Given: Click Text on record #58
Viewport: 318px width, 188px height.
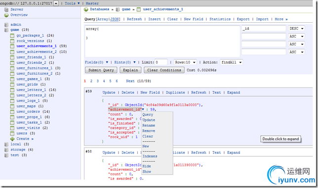Looking at the screenshot, I should pos(217,153).
